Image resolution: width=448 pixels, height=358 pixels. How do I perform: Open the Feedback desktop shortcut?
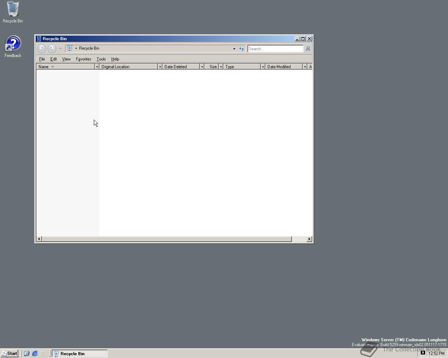(x=13, y=47)
